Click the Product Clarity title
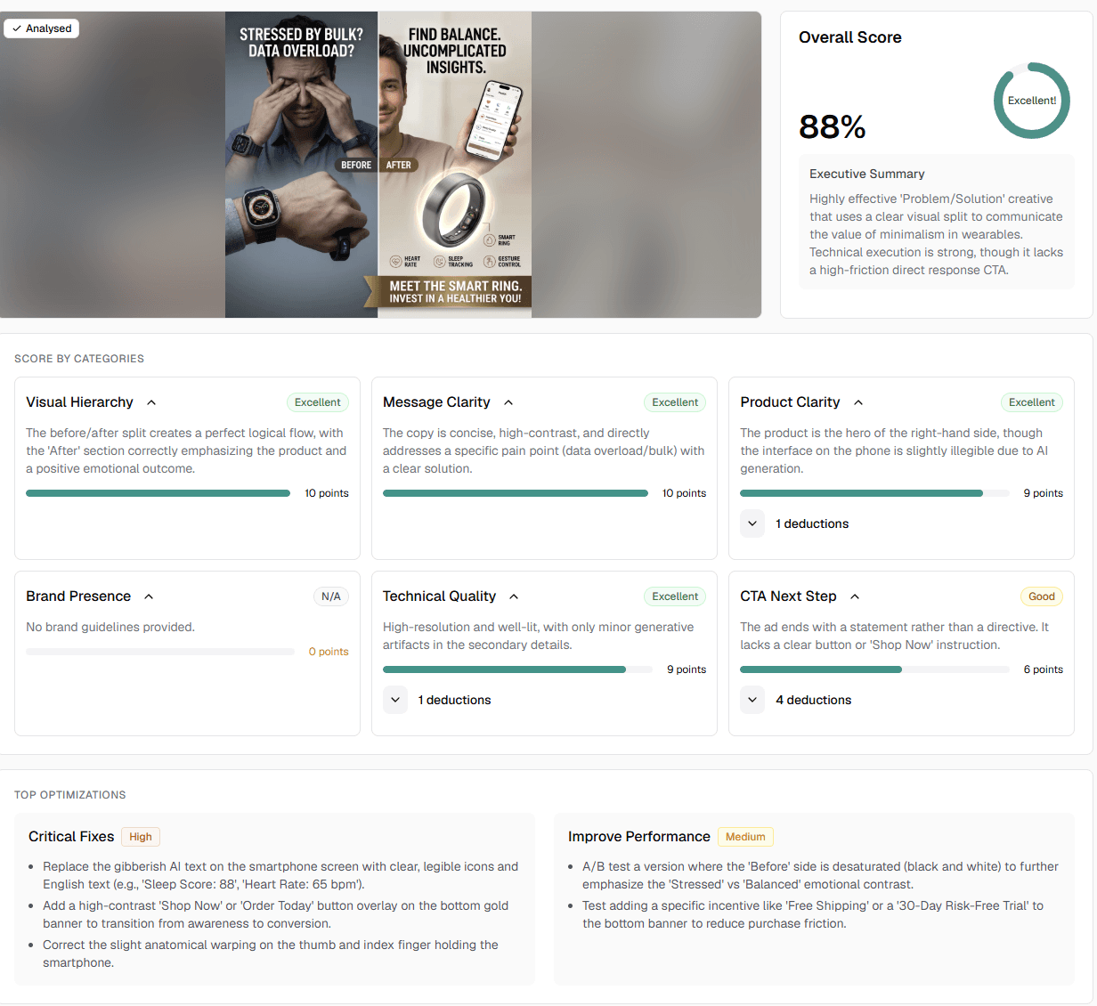Viewport: 1097px width, 1006px height. coord(790,402)
